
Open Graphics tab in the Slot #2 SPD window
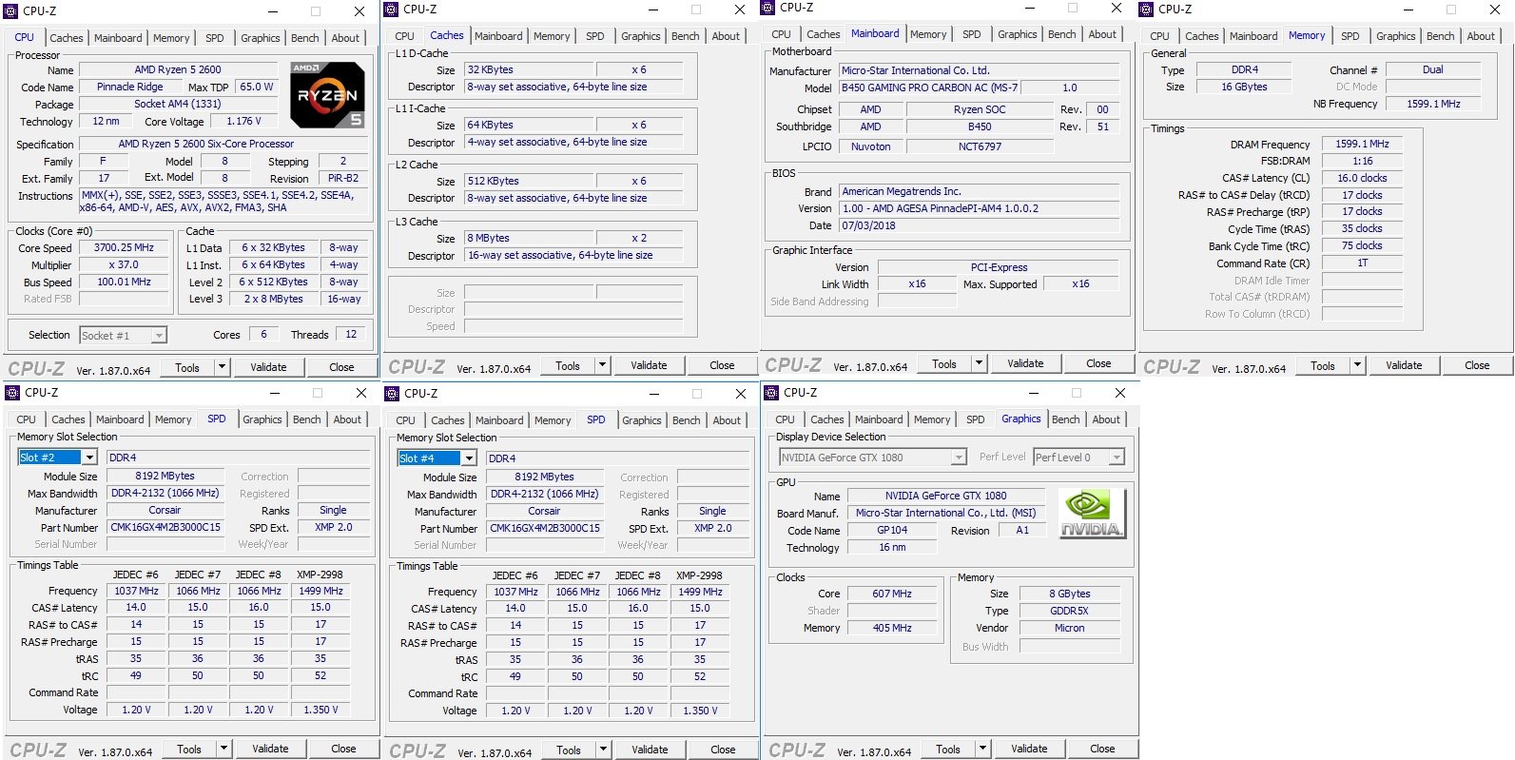pyautogui.click(x=262, y=419)
